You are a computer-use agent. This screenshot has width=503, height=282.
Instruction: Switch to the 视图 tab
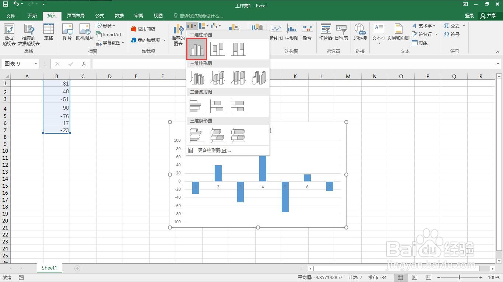158,16
